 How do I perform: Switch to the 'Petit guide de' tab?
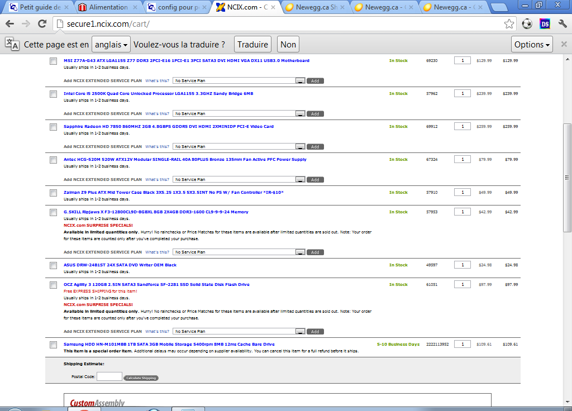tap(39, 8)
